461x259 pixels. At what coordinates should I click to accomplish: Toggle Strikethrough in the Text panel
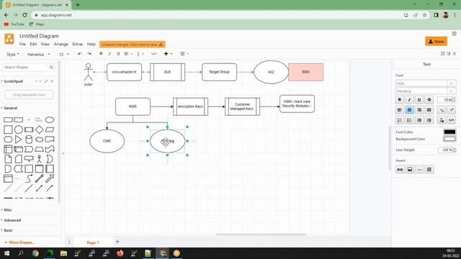pos(429,100)
